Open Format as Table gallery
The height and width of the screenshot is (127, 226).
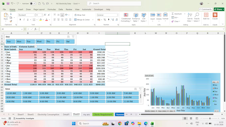[x=136, y=17]
